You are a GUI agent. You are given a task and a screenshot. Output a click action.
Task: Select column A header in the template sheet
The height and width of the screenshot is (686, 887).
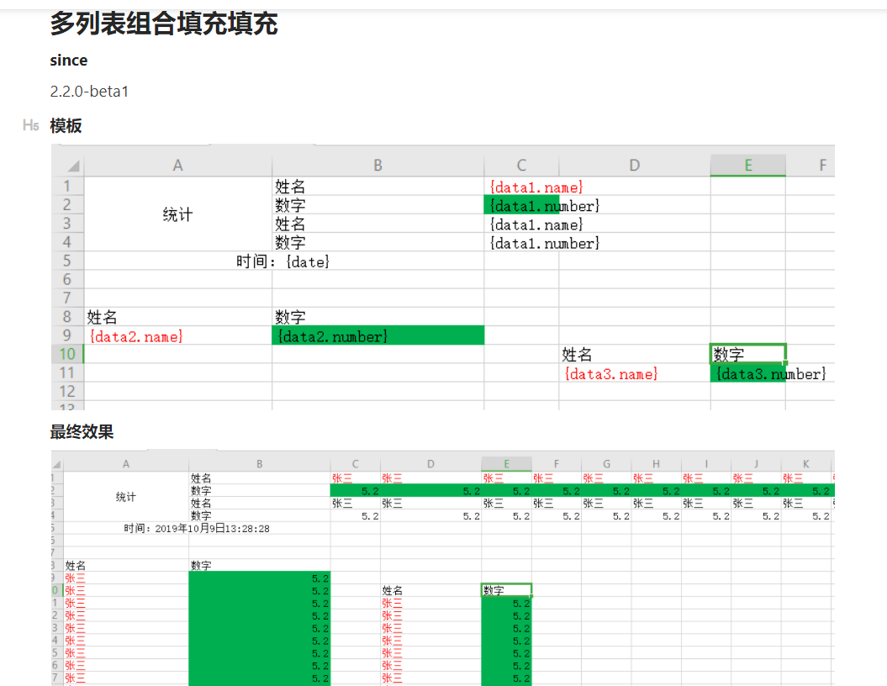coord(177,165)
